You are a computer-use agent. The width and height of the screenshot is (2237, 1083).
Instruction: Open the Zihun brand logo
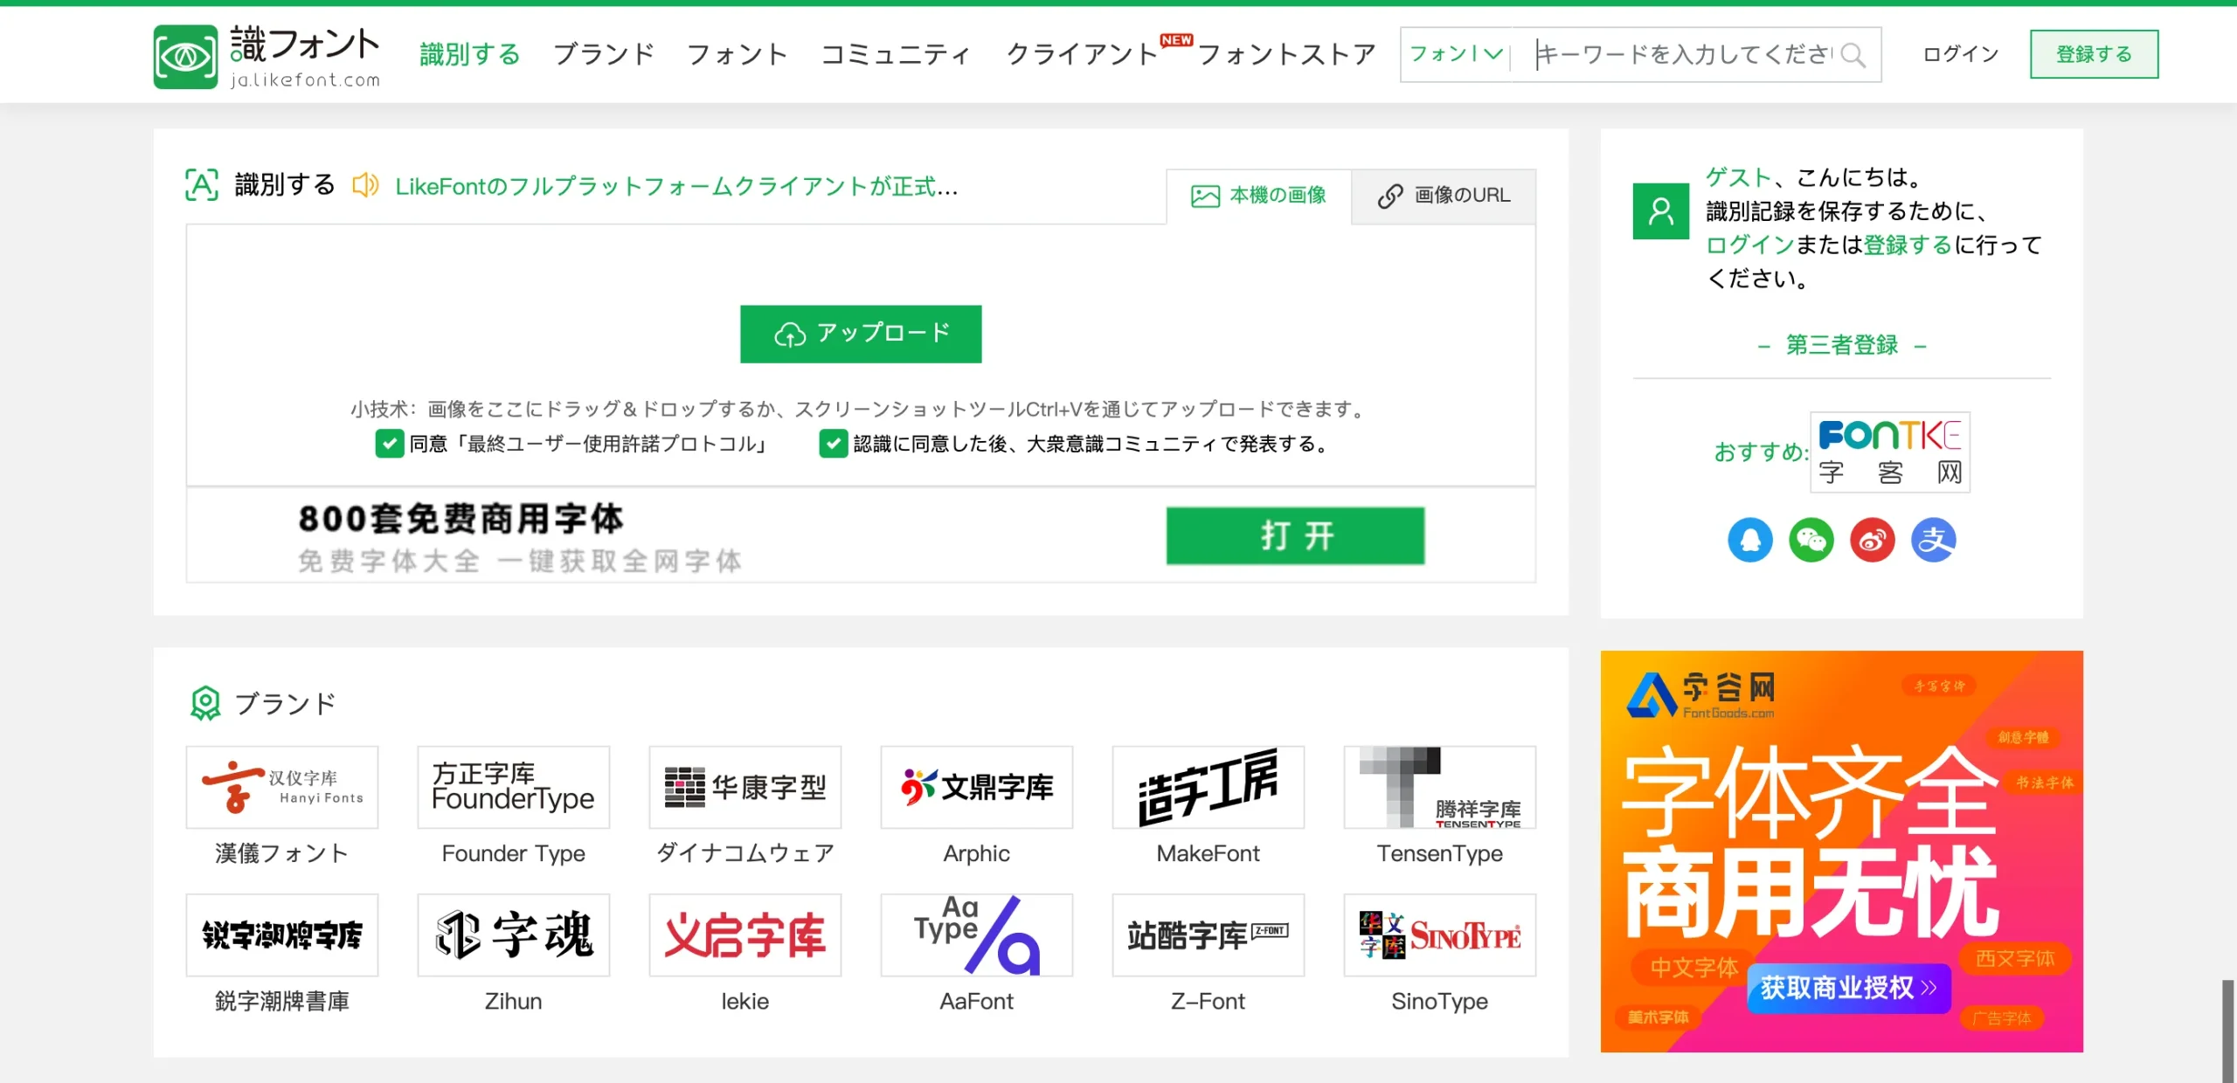coord(514,935)
